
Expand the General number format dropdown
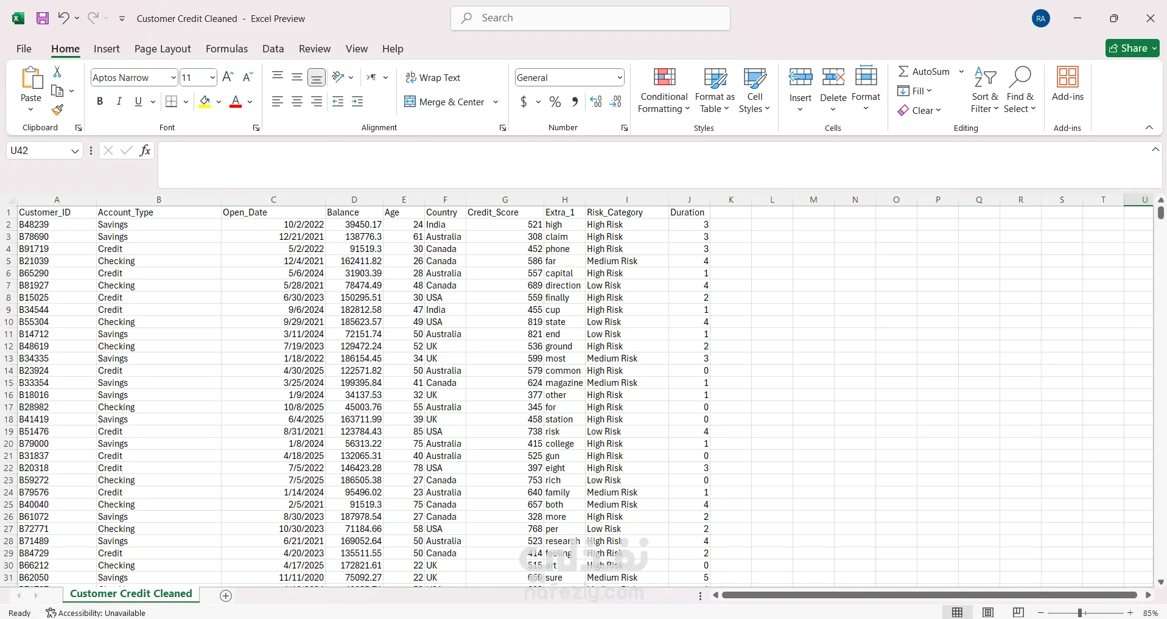coord(620,77)
